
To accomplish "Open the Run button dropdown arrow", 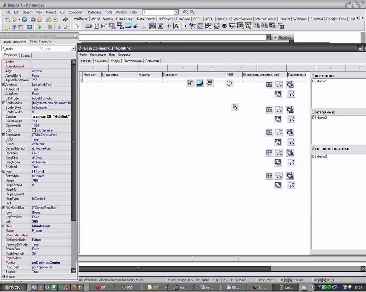I will [x=45, y=27].
